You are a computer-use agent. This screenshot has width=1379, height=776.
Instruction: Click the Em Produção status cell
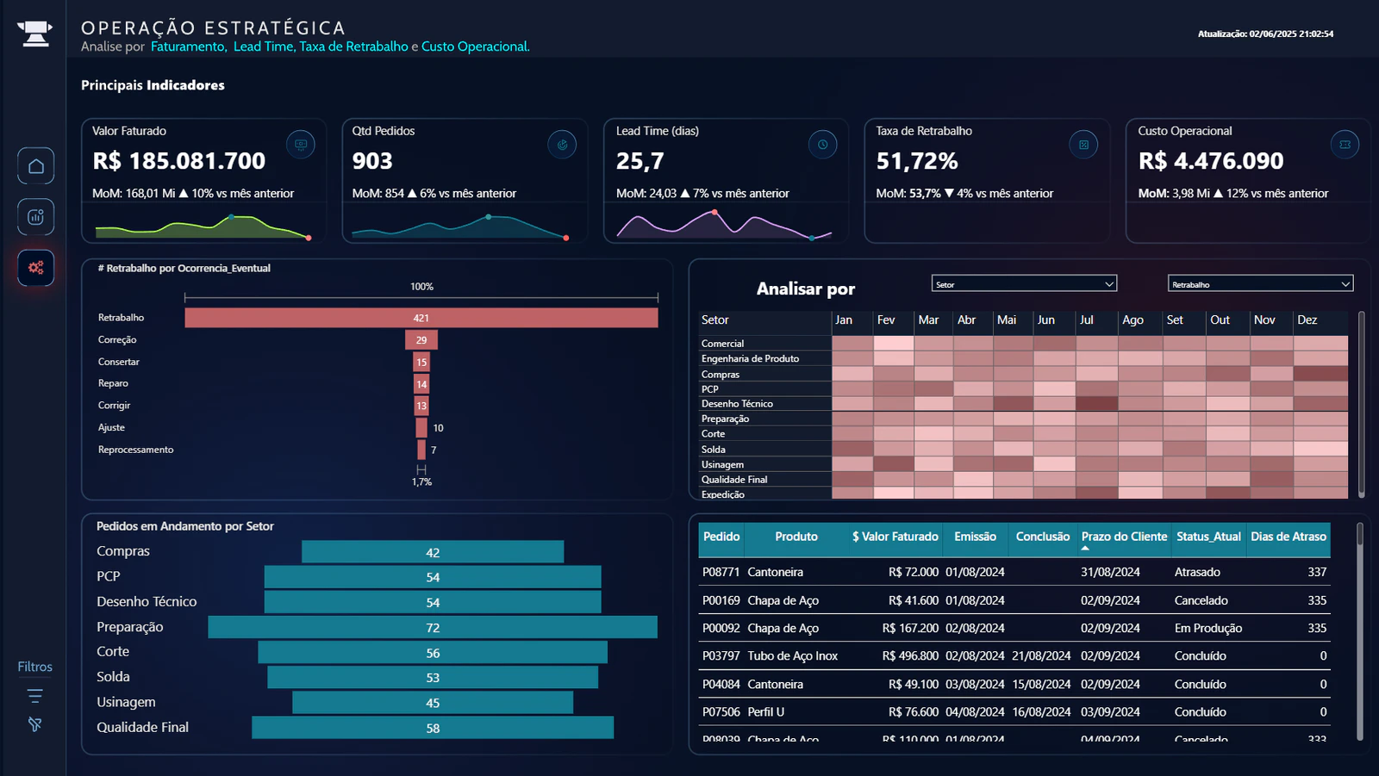tap(1207, 628)
